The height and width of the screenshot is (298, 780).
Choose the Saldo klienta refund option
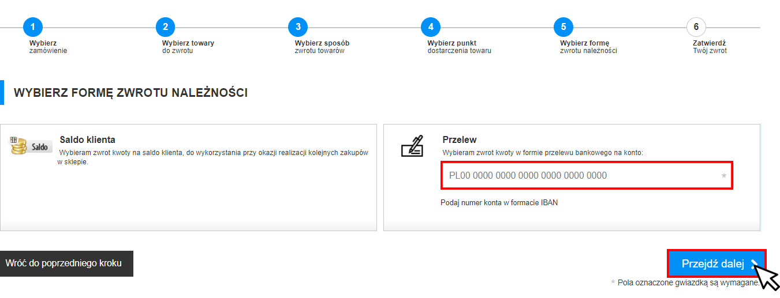click(88, 139)
